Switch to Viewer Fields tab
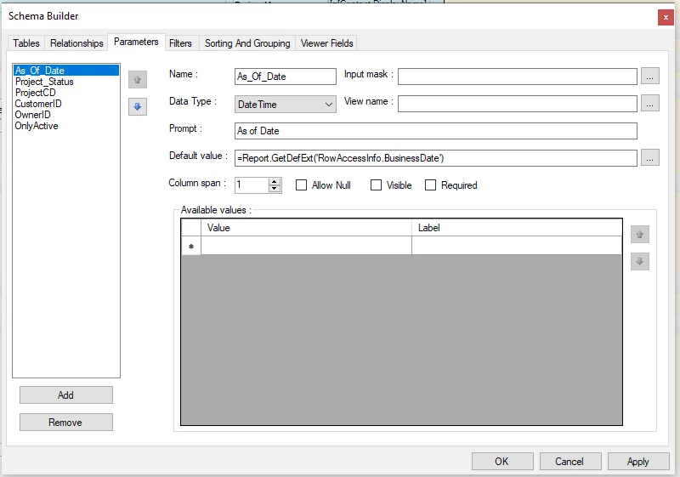 326,43
